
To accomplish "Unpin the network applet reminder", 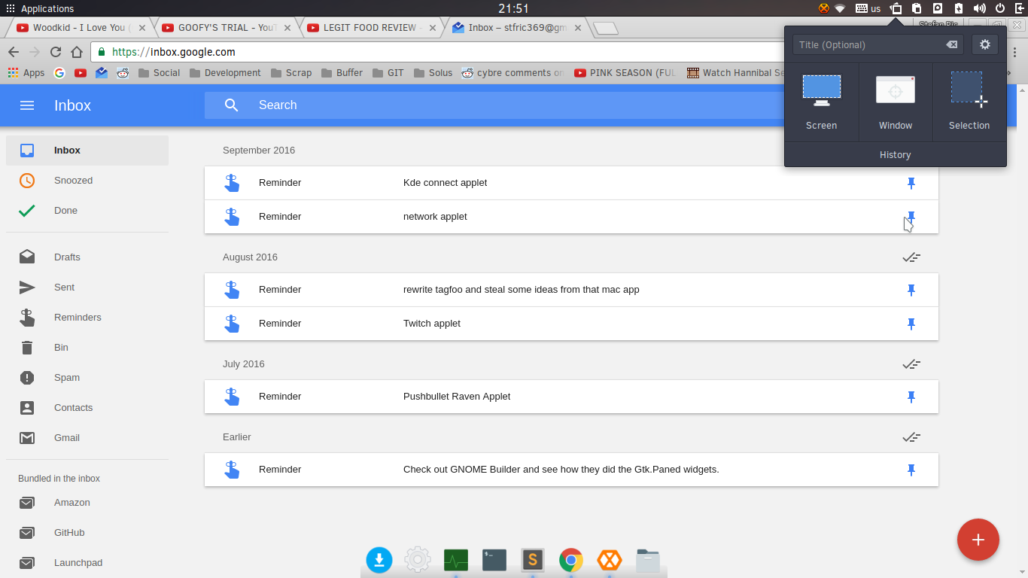I will point(911,217).
